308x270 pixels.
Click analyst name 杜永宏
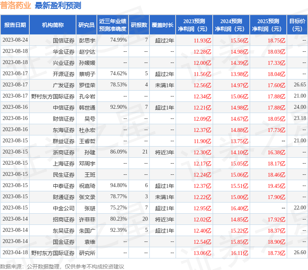pyautogui.click(x=87, y=130)
